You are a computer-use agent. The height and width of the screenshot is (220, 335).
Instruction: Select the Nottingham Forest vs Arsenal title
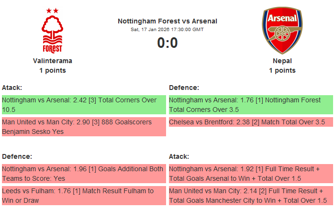tap(167, 21)
